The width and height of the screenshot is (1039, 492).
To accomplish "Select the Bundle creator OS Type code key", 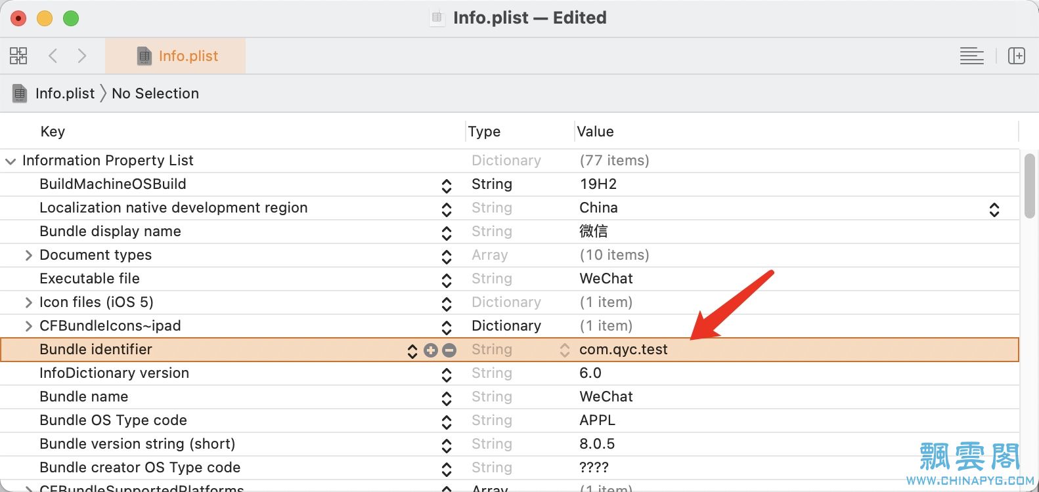I will tap(140, 468).
